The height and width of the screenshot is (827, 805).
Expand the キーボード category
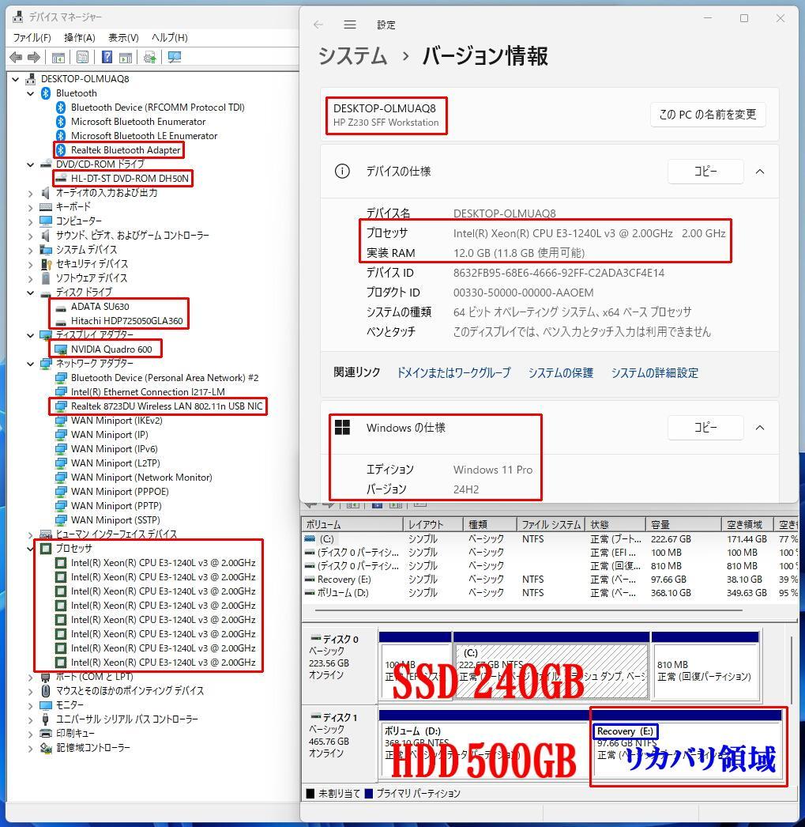[30, 206]
